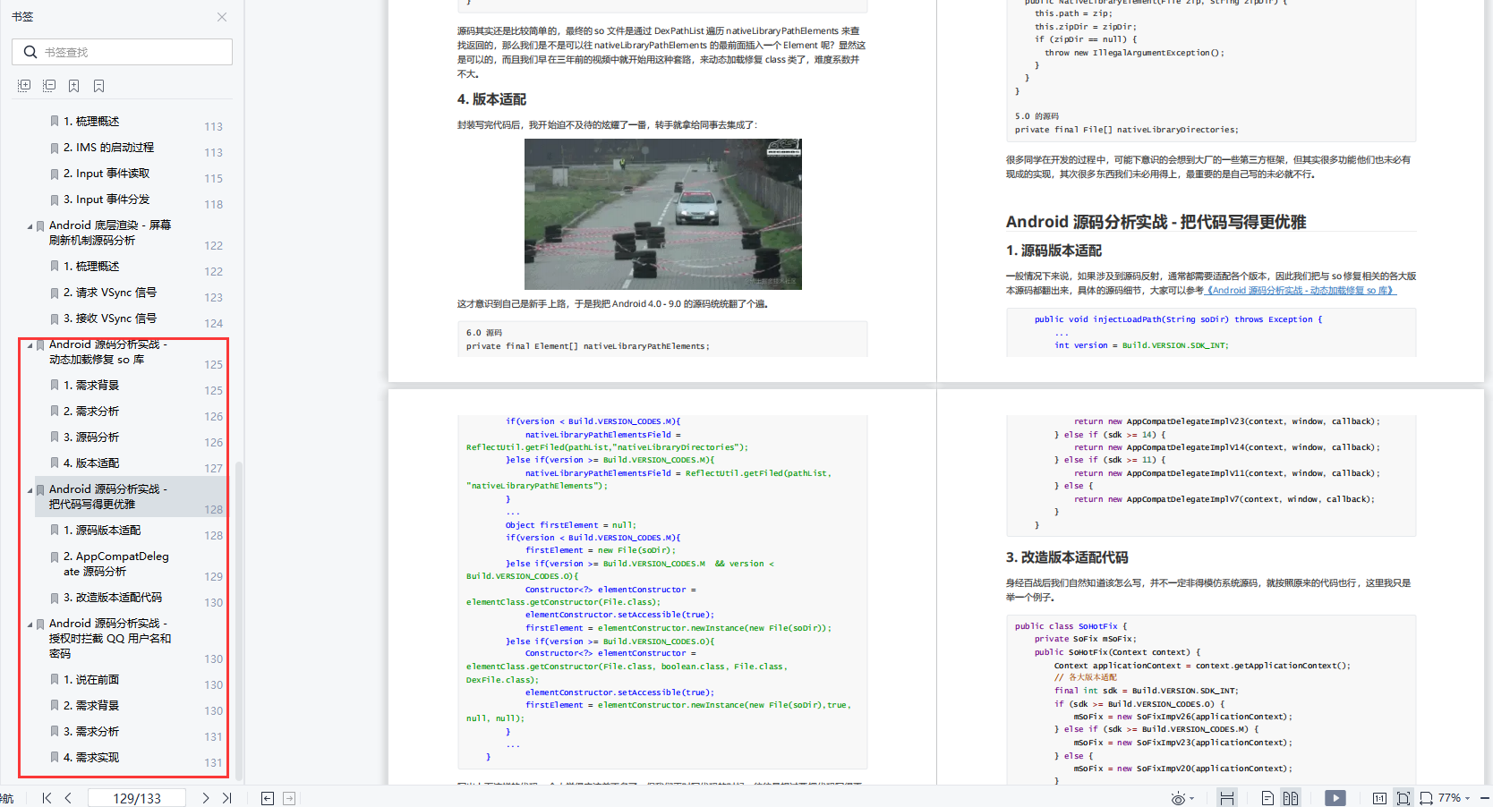Go forward to the next view
The image size is (1493, 807).
tap(289, 798)
